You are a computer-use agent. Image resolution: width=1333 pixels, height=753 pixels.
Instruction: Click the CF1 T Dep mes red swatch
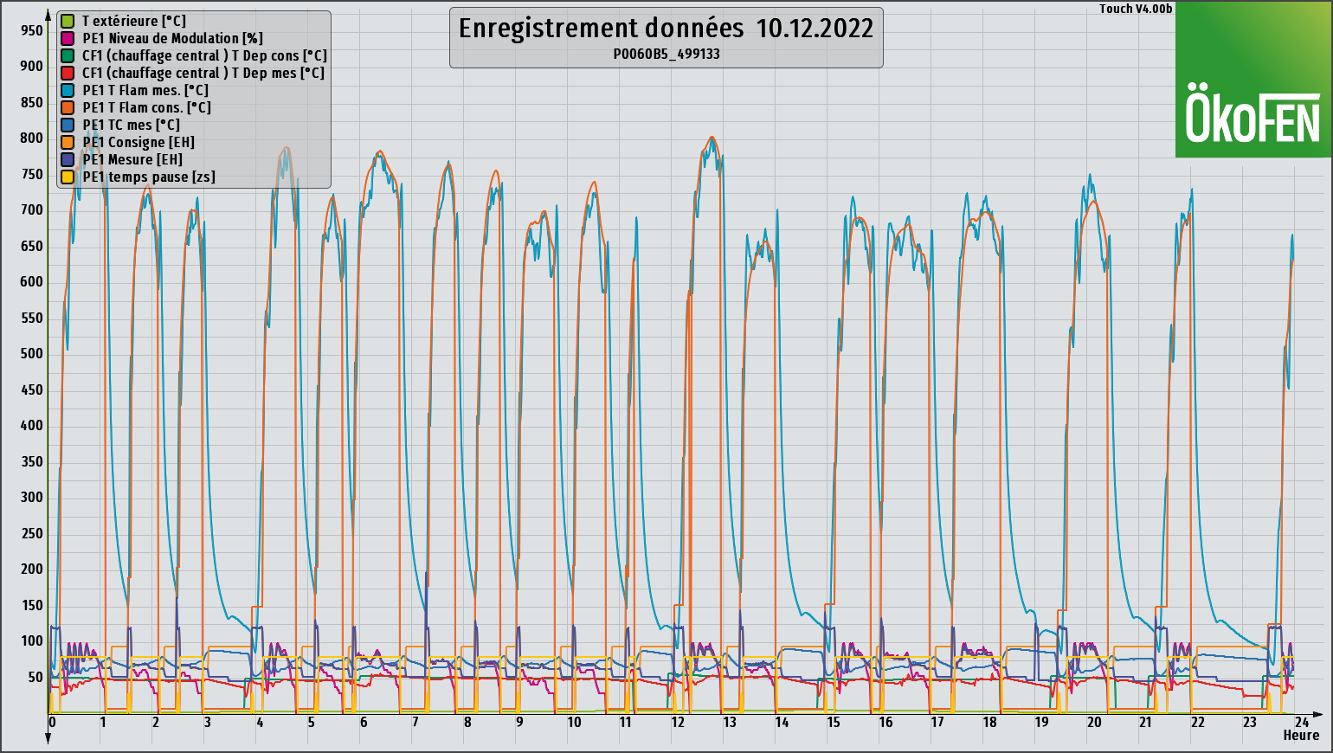click(68, 73)
